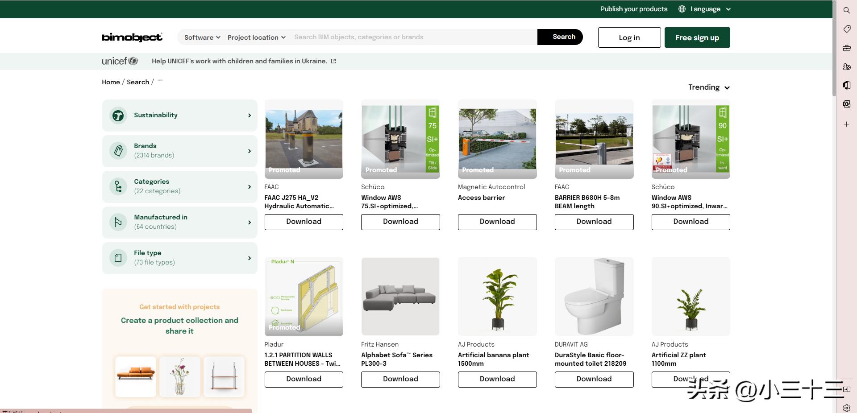This screenshot has width=857, height=413.
Task: Click the bimobject logo
Action: (132, 37)
